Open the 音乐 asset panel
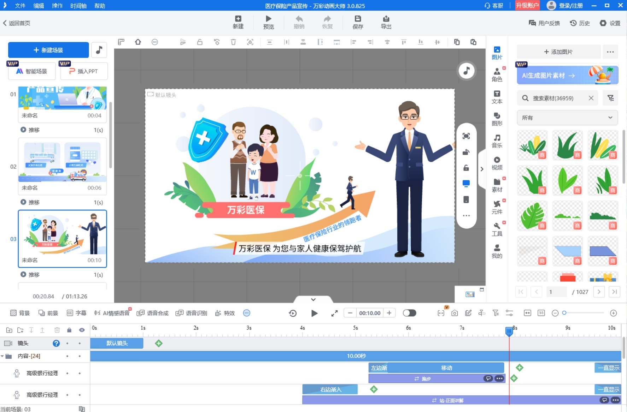627x412 pixels. (x=497, y=140)
